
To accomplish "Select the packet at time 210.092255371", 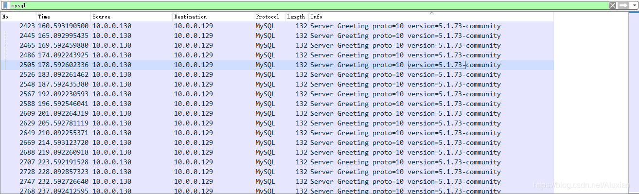I will point(277,133).
